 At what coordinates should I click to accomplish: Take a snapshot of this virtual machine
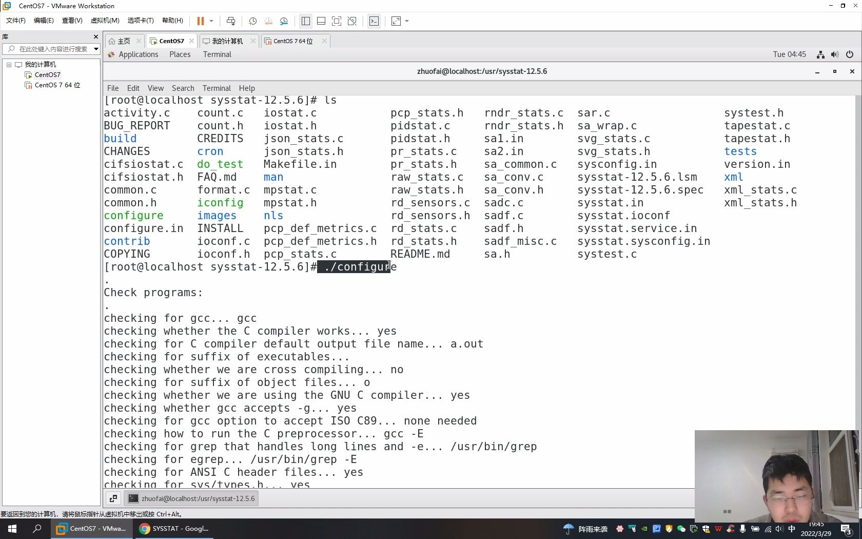[x=252, y=21]
